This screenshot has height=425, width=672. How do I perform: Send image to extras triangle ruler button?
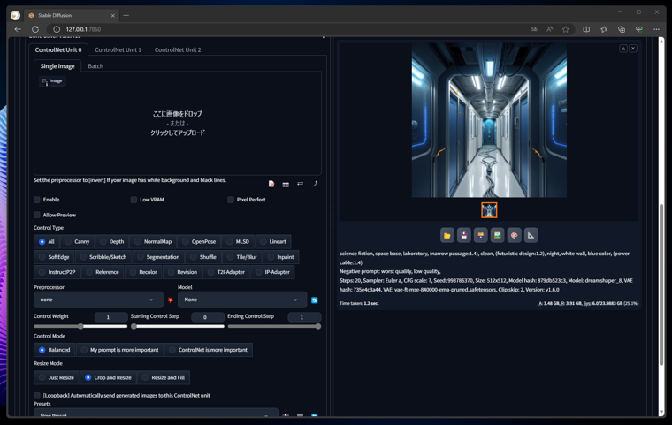531,235
